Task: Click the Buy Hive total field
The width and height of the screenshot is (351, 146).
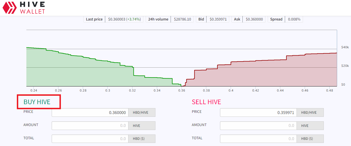Action: coord(90,139)
